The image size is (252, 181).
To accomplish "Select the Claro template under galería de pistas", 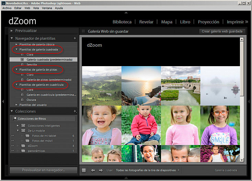I will coord(43,75).
